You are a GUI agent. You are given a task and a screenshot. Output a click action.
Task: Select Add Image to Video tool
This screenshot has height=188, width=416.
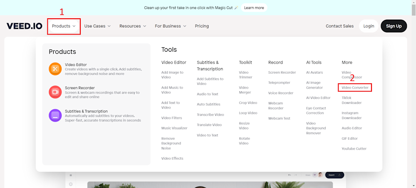[172, 75]
